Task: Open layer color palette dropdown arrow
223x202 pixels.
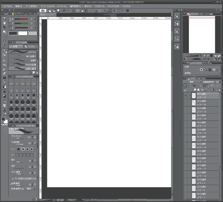Action: pyautogui.click(x=188, y=86)
